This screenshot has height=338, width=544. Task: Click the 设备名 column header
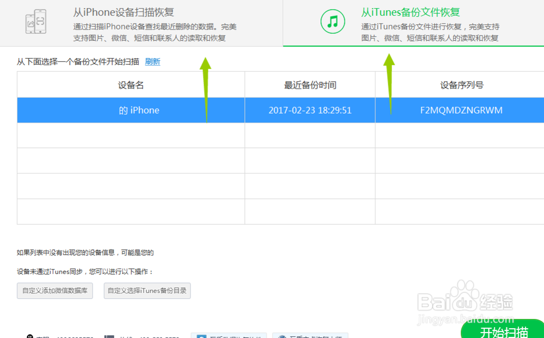pyautogui.click(x=131, y=85)
